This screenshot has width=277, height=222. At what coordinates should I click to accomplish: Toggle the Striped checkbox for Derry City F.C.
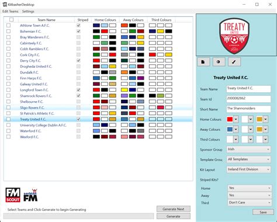pos(78,61)
